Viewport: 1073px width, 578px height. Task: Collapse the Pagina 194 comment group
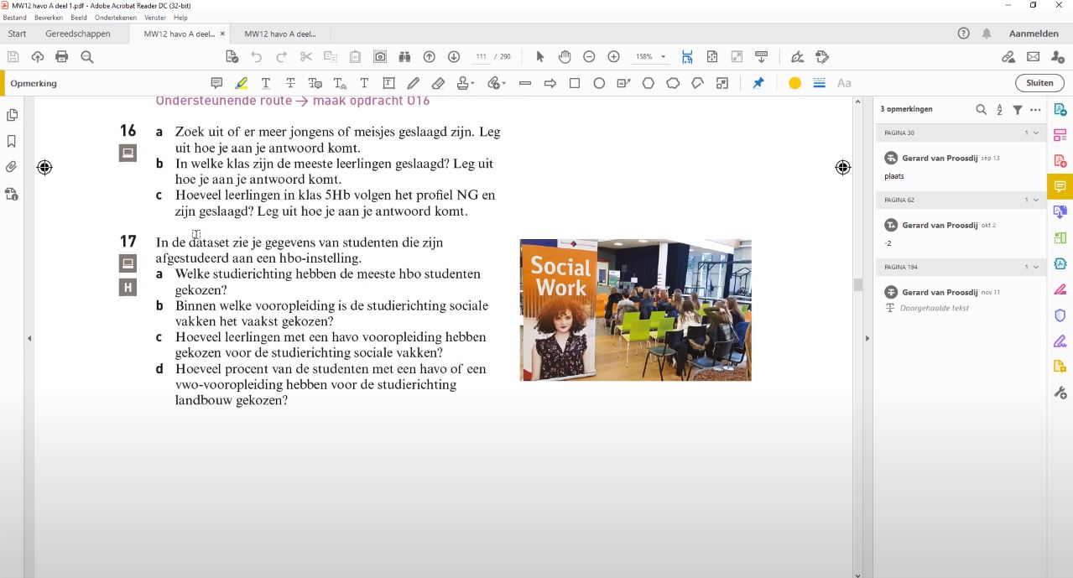(x=1036, y=267)
